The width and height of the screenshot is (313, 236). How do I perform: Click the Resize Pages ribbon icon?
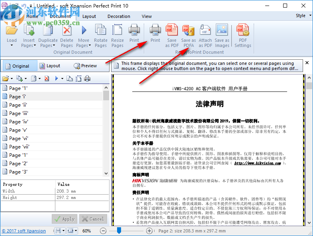(x=117, y=30)
